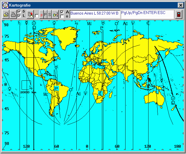
Task: Click the exit door icon
Action: pyautogui.click(x=178, y=15)
